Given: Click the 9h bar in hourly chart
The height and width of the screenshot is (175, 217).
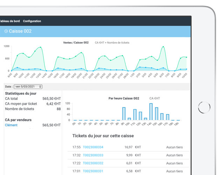Looking at the screenshot, I should [x=124, y=114].
